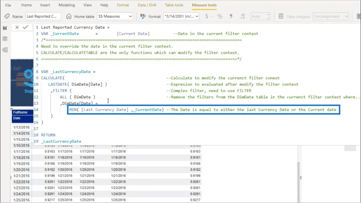Select the 1/13/2016 date row
Image resolution: width=361 pixels, height=203 pixels.
[x=21, y=127]
